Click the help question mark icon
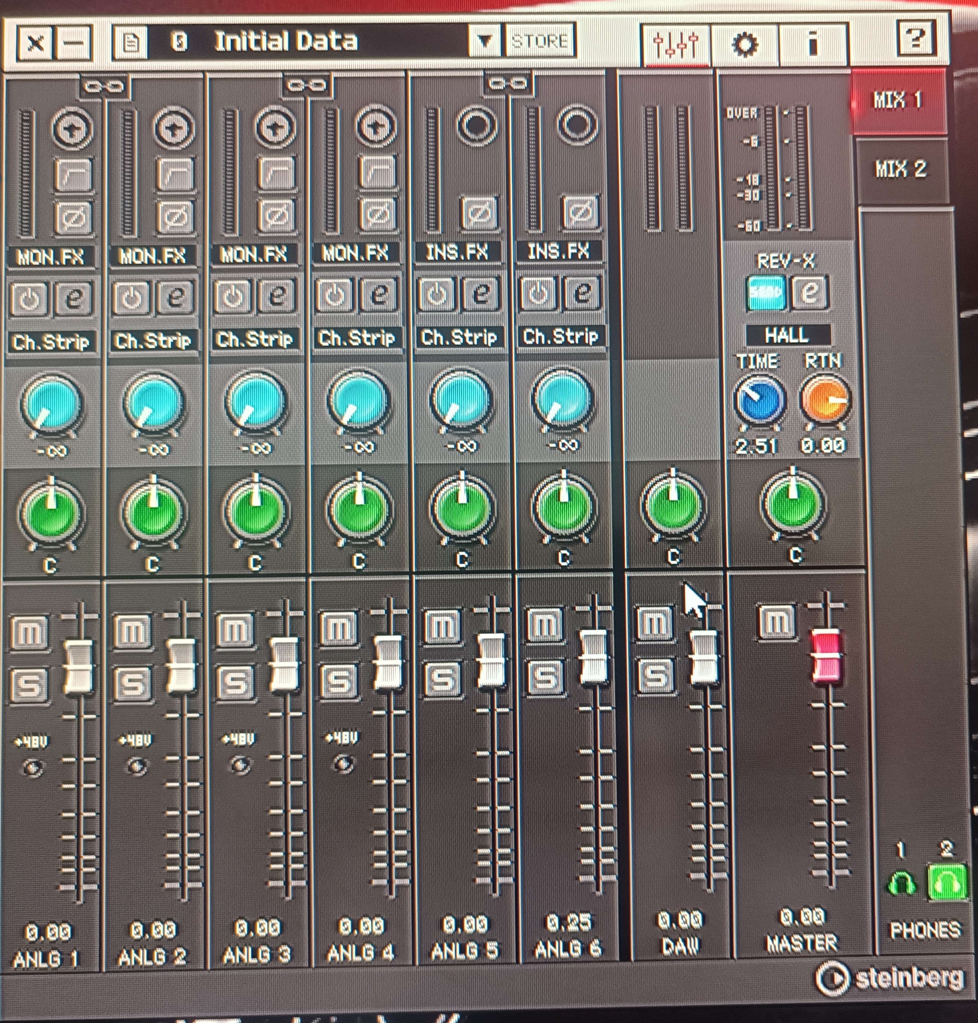The width and height of the screenshot is (978, 1023). 915,38
